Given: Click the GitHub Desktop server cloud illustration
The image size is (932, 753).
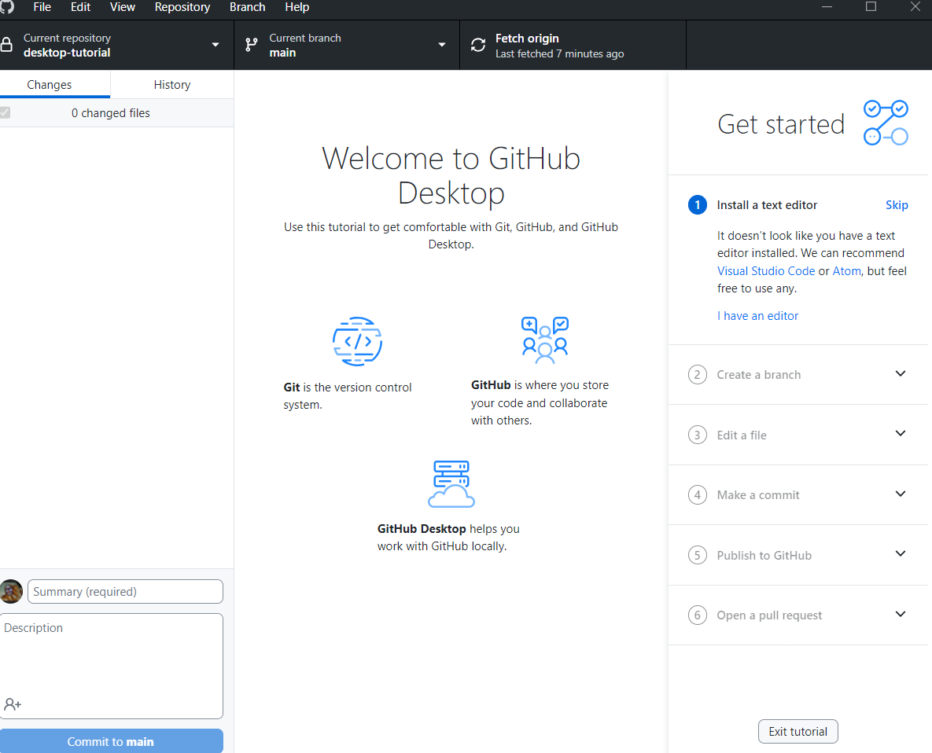Looking at the screenshot, I should pyautogui.click(x=451, y=484).
